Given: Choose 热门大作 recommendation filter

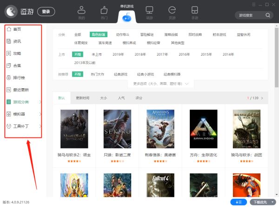Looking at the screenshot, I should [97, 74].
